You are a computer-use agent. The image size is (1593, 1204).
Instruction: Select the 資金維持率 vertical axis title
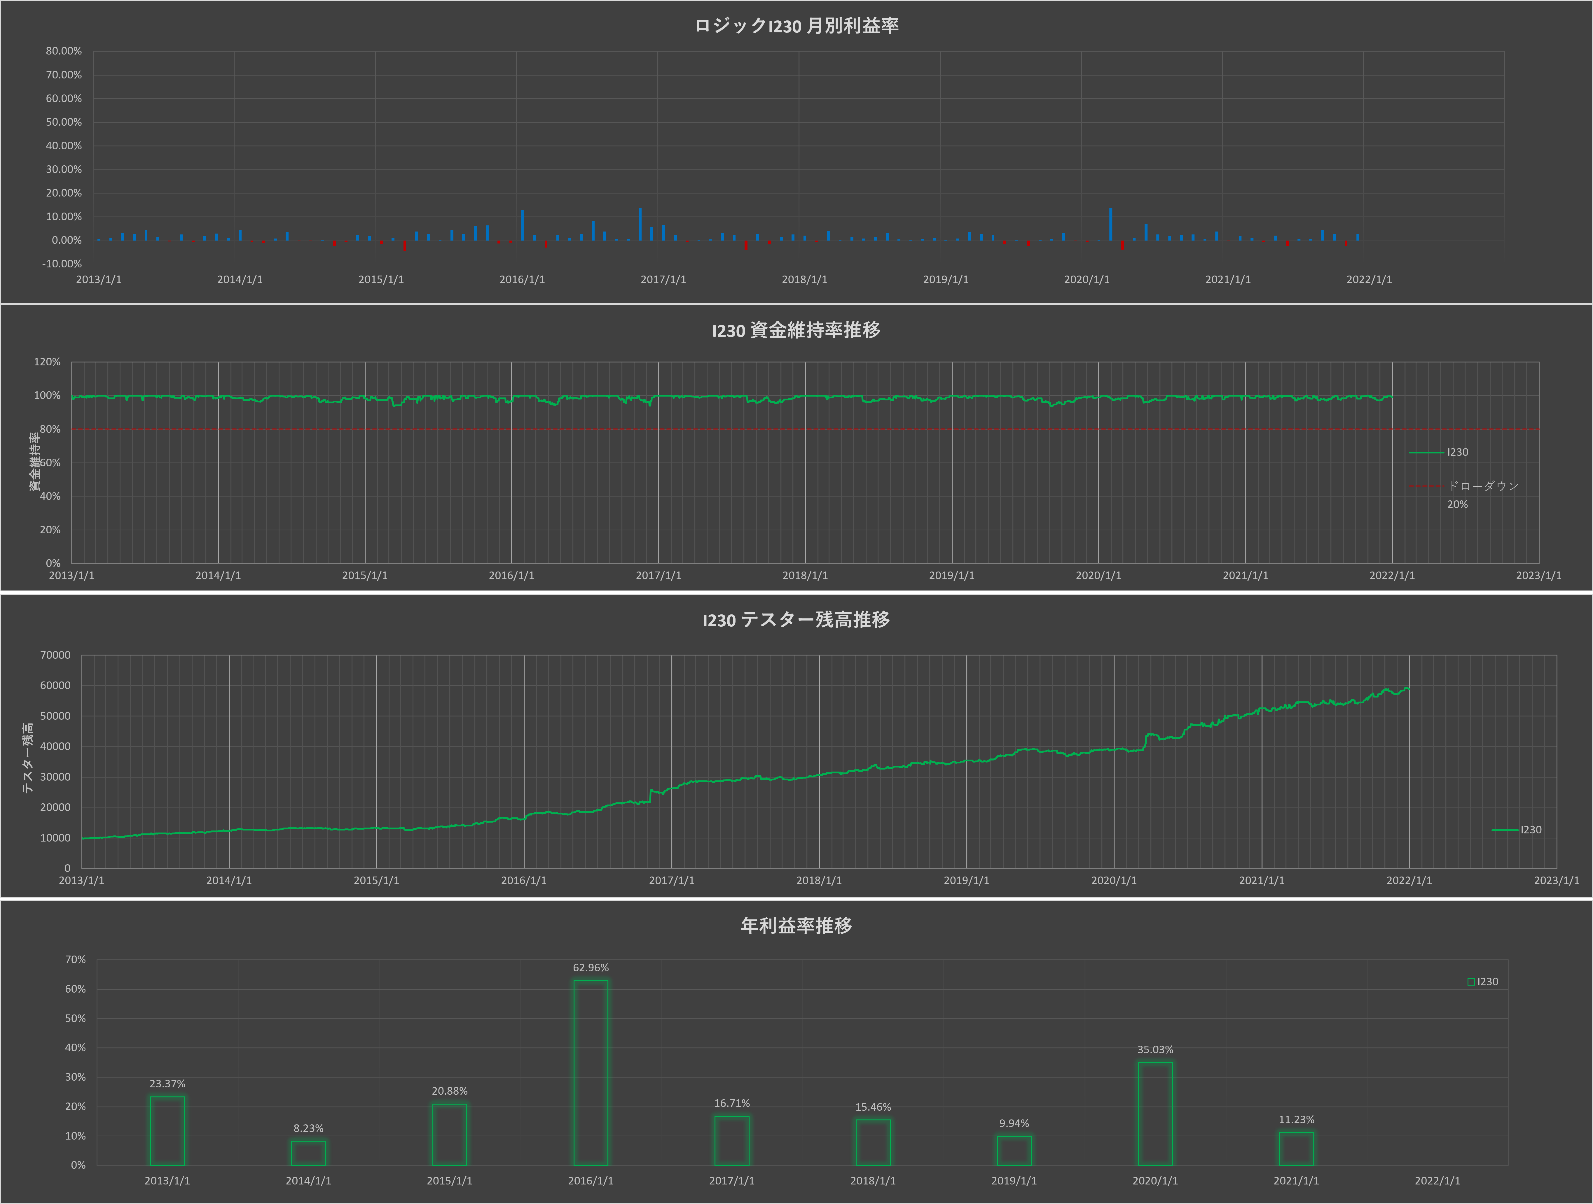[x=34, y=462]
